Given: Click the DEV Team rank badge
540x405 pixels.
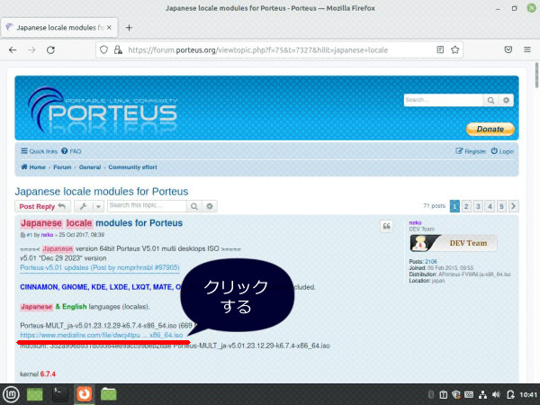Looking at the screenshot, I should 454,243.
